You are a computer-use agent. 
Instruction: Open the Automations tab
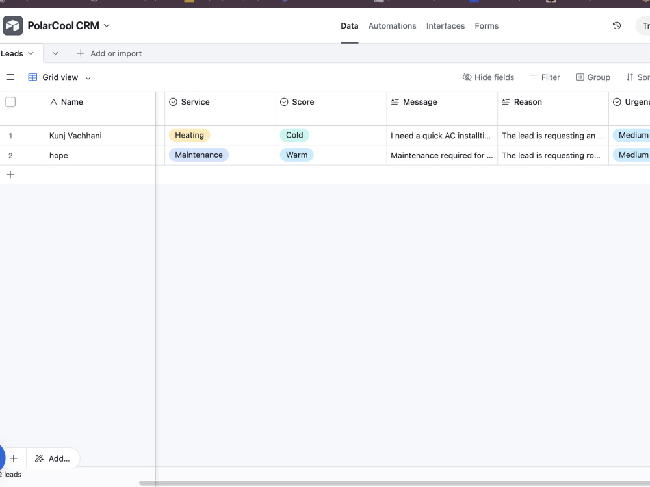[392, 26]
